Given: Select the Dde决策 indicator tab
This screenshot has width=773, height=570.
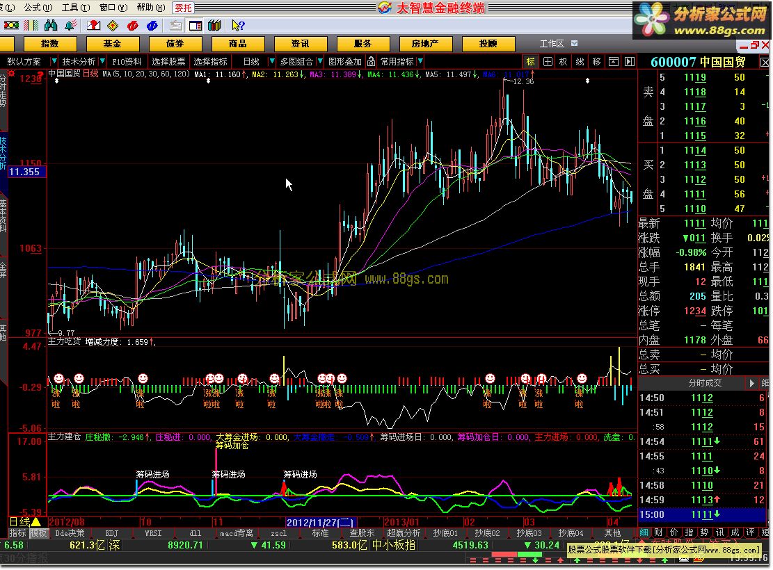Looking at the screenshot, I should pos(70,533).
